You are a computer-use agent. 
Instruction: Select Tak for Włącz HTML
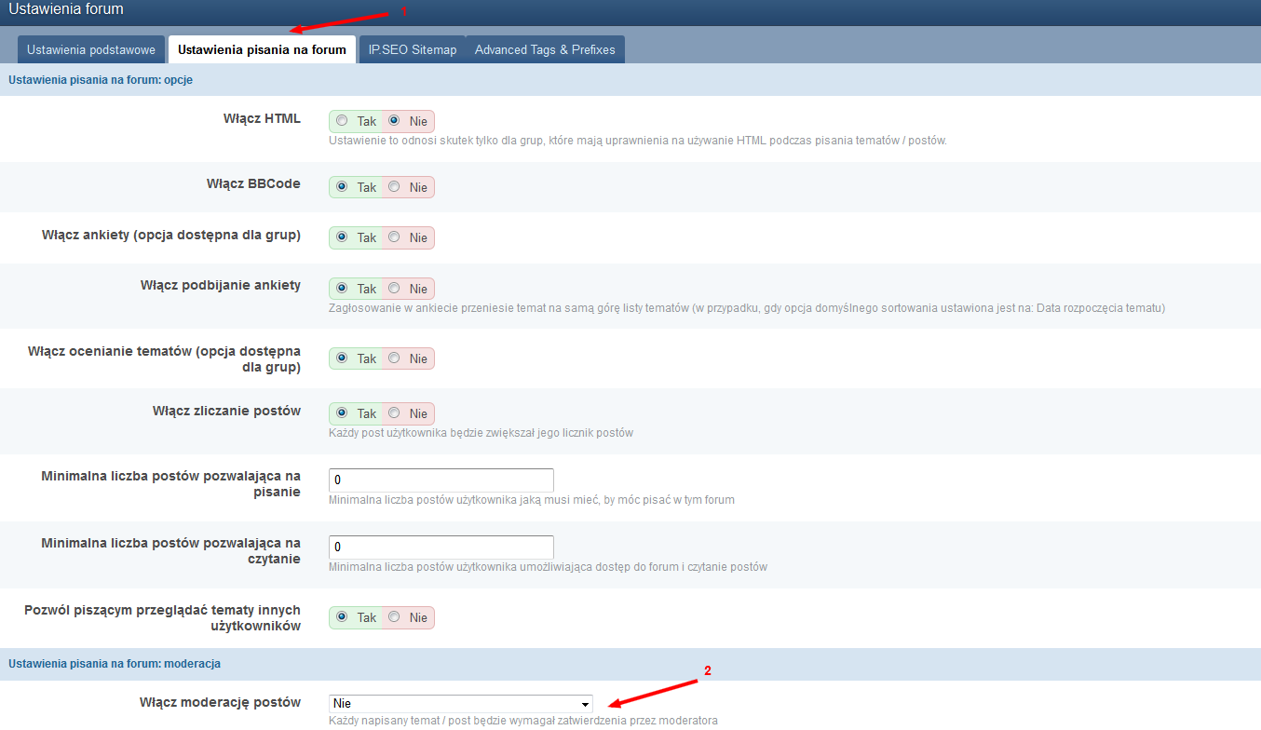343,121
